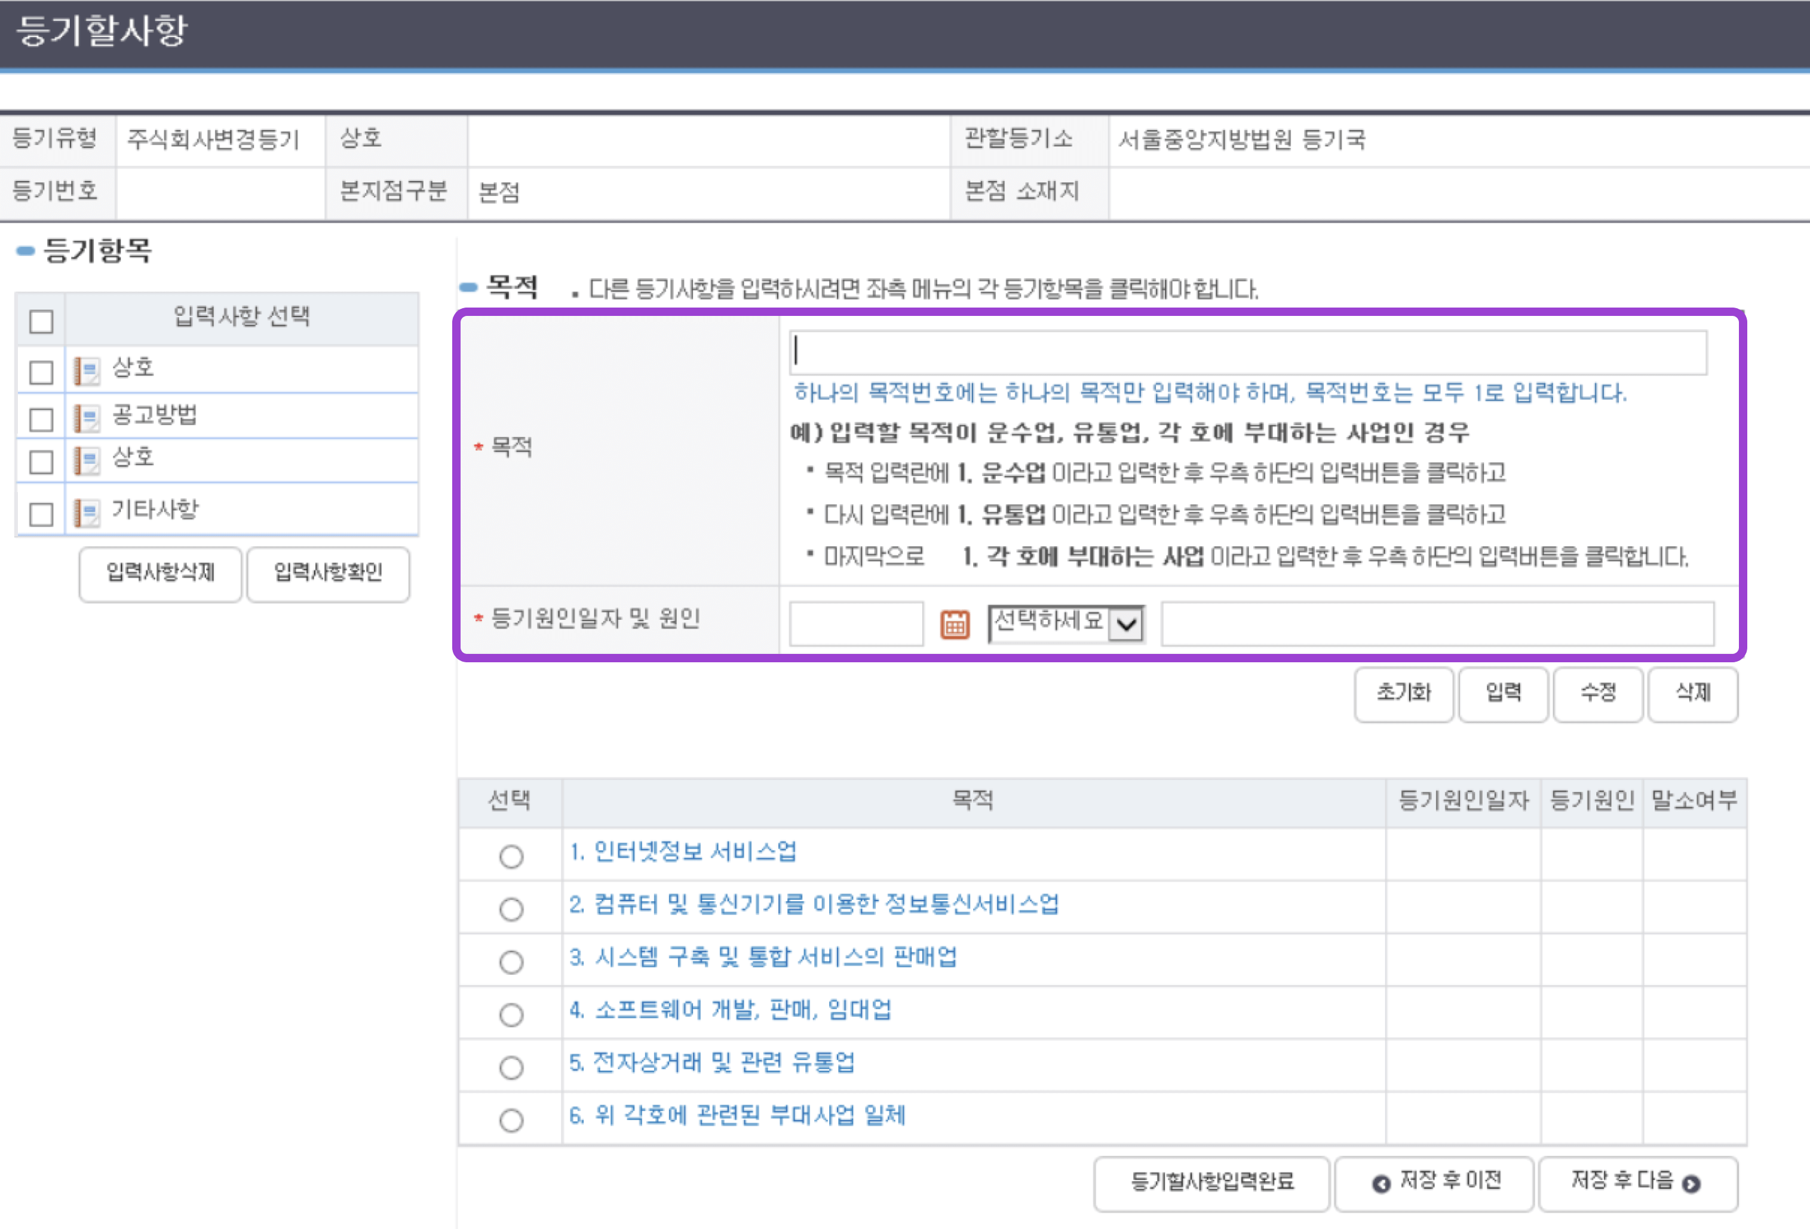Click the 등기원인일자 date input field
The height and width of the screenshot is (1229, 1810).
pyautogui.click(x=855, y=623)
